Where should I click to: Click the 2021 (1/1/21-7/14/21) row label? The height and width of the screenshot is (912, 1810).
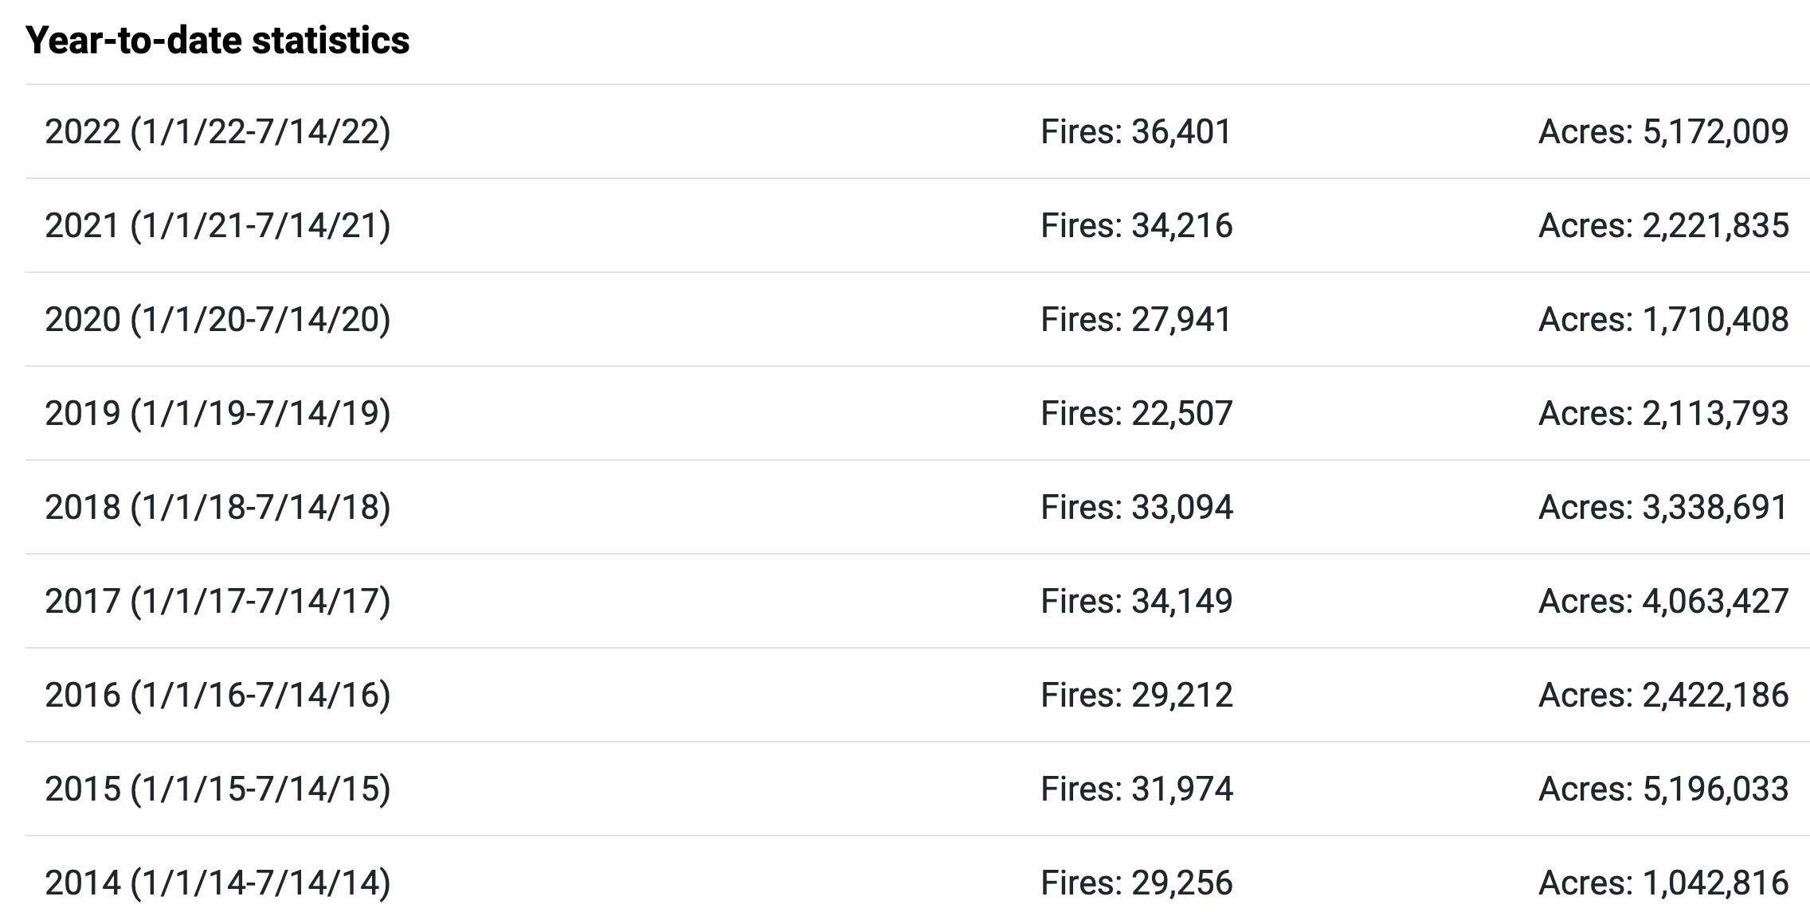click(x=217, y=225)
